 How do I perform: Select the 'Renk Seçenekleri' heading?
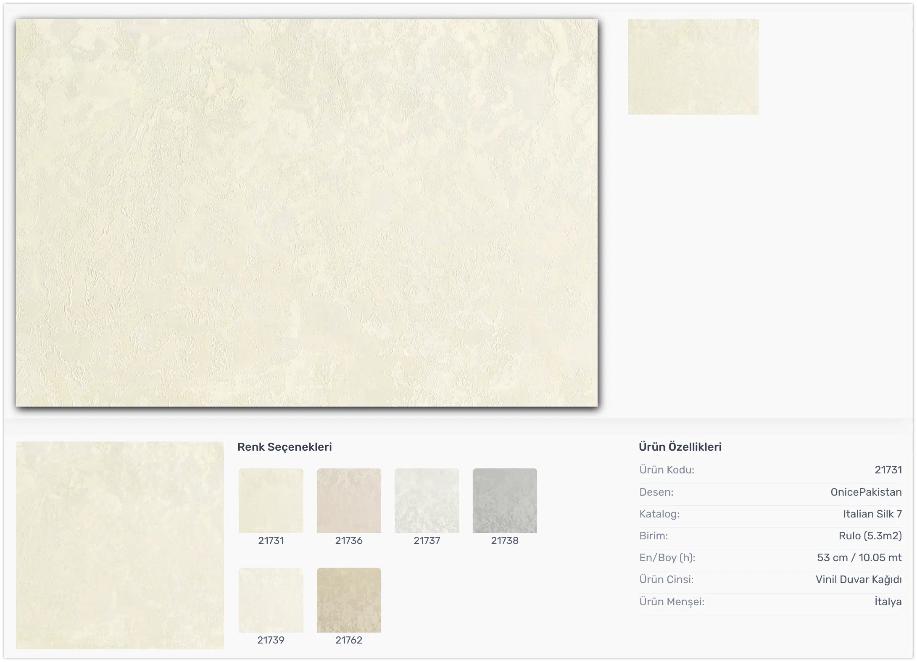285,447
